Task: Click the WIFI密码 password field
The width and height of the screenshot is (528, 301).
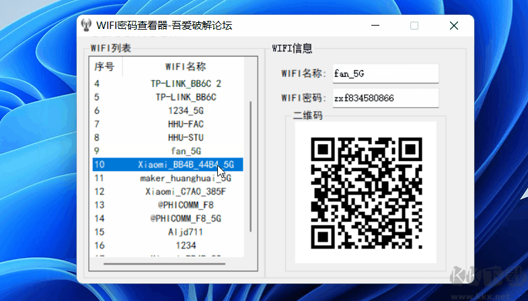Action: coord(385,98)
